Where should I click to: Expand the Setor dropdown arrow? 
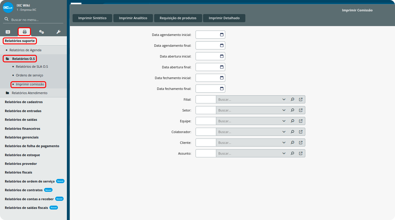click(x=284, y=110)
